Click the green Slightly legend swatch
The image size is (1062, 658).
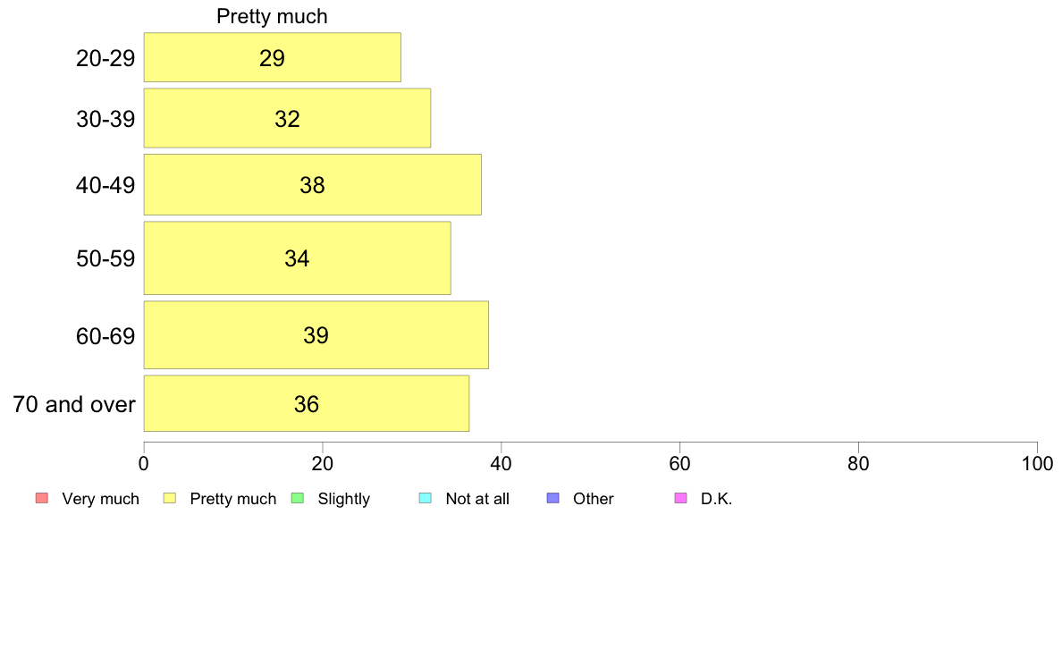pos(298,498)
